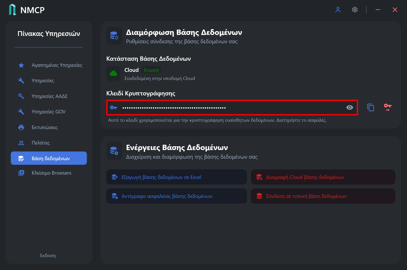This screenshot has height=270, width=407.
Task: Copy the encryption key to clipboard
Action: (x=370, y=108)
